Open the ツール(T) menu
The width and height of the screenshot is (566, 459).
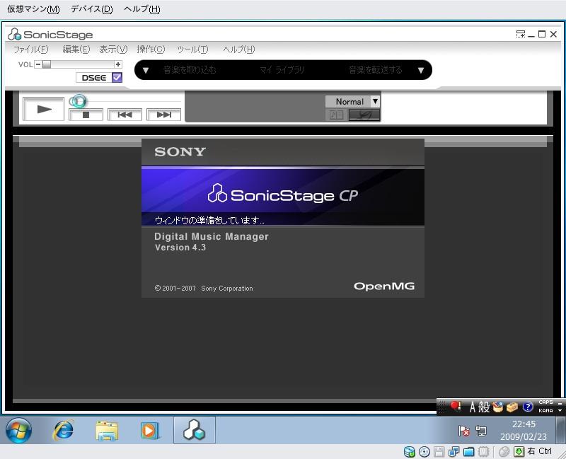point(192,50)
